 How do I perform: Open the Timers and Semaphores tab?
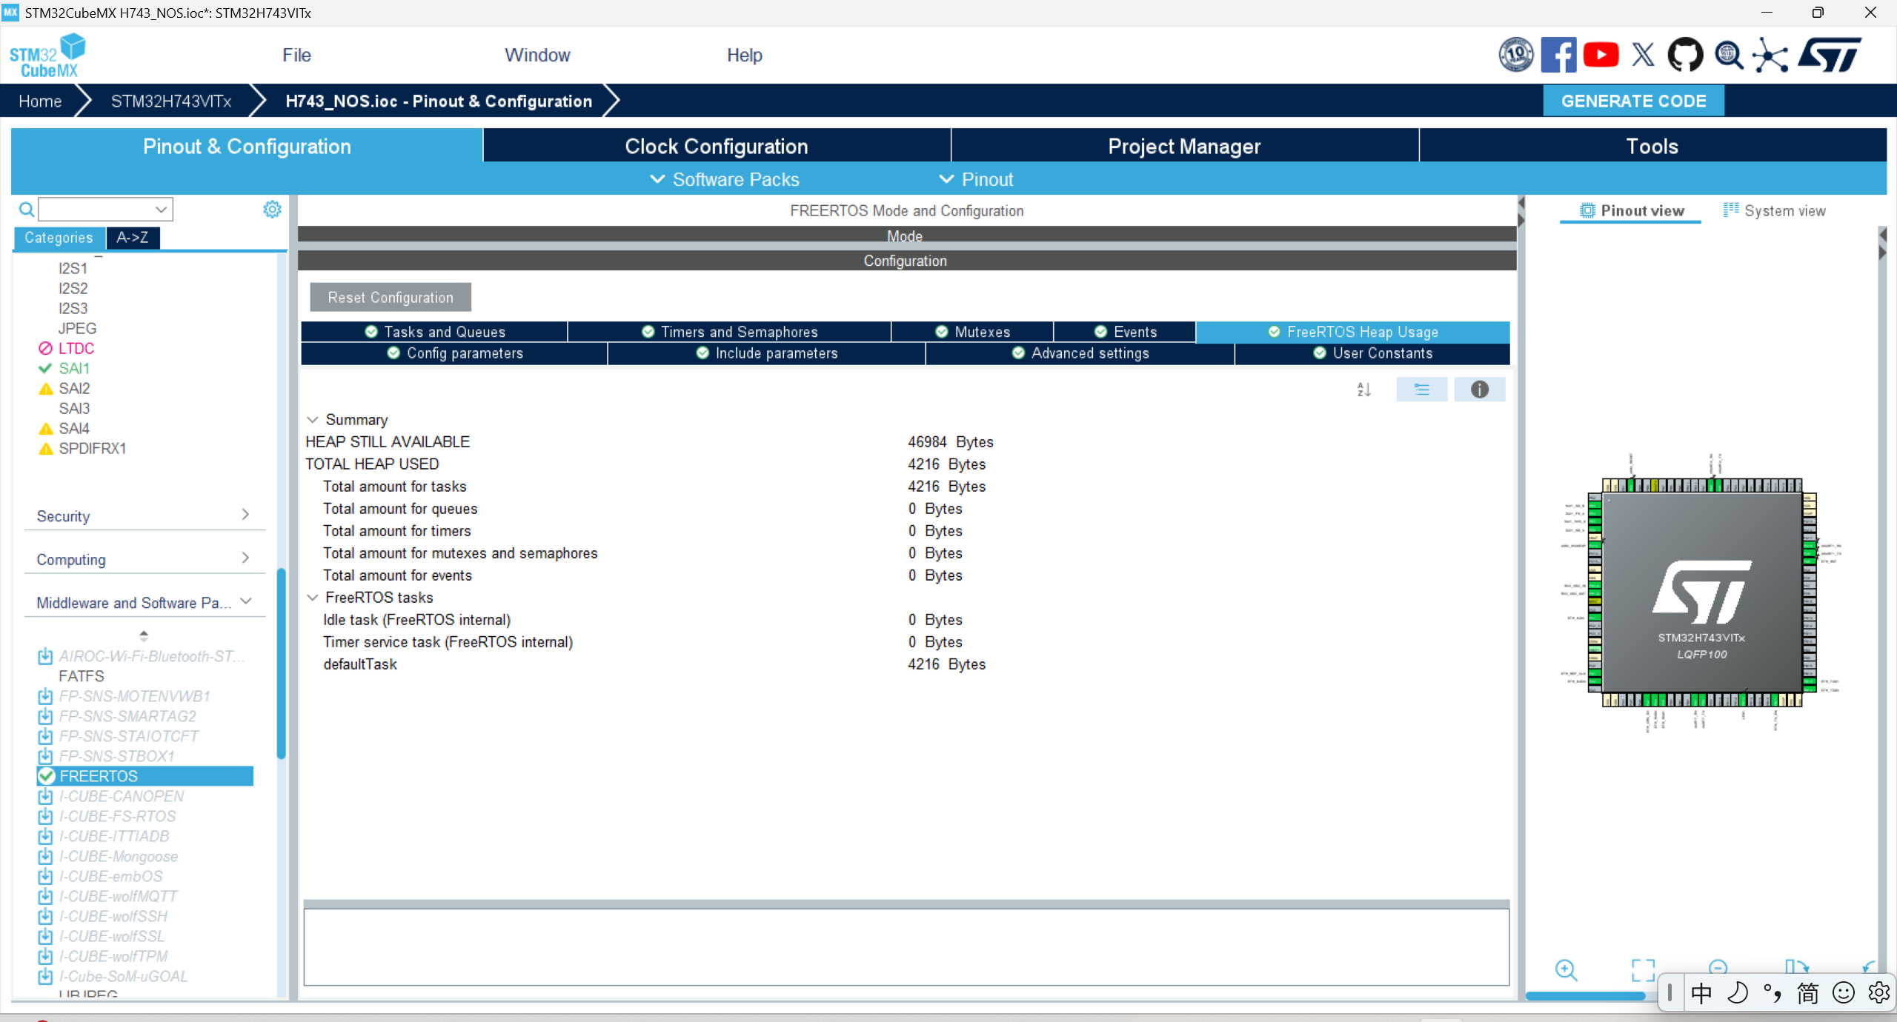(730, 332)
